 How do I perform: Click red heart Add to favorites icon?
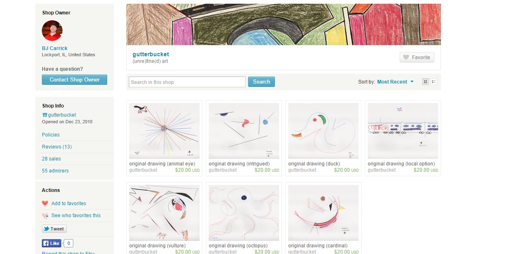click(x=45, y=204)
